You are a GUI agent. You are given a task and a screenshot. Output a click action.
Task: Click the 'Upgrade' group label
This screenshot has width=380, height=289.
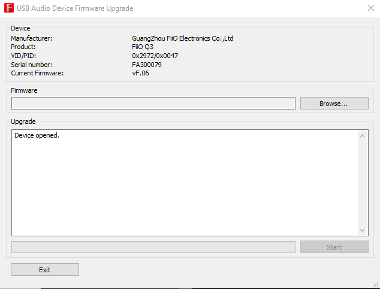click(23, 121)
